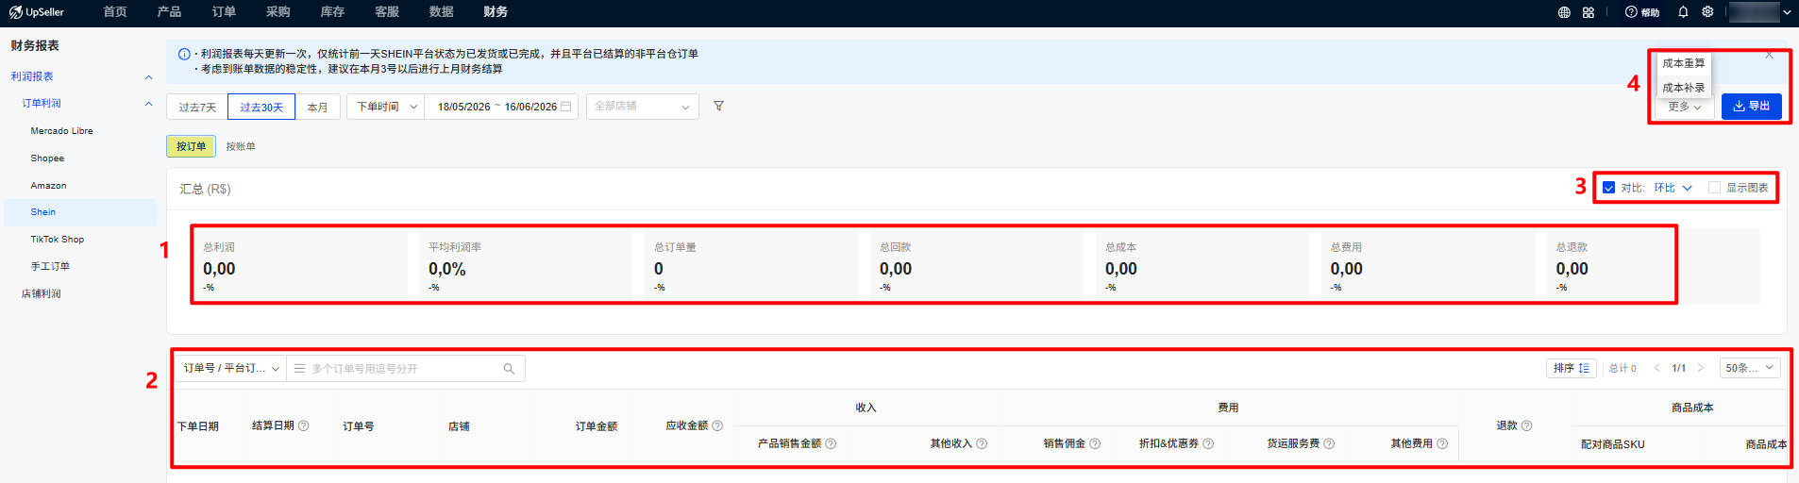Open the settings gear icon

pyautogui.click(x=1707, y=12)
